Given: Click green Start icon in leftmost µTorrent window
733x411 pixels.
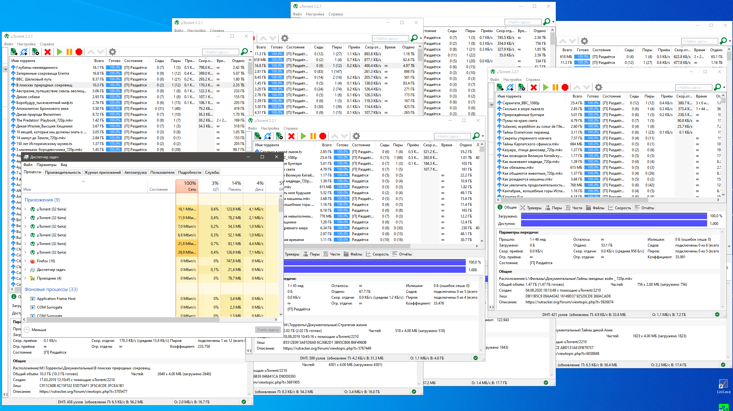Looking at the screenshot, I should (x=59, y=52).
